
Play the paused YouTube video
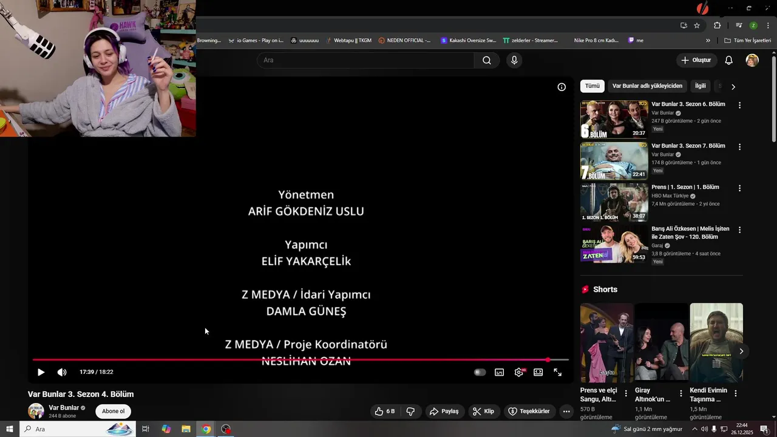click(x=41, y=372)
